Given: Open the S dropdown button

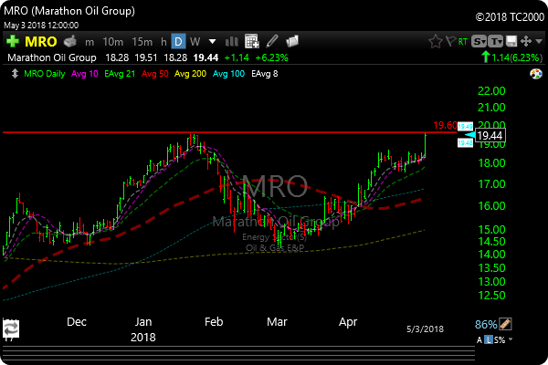Looking at the screenshot, I should [480, 41].
